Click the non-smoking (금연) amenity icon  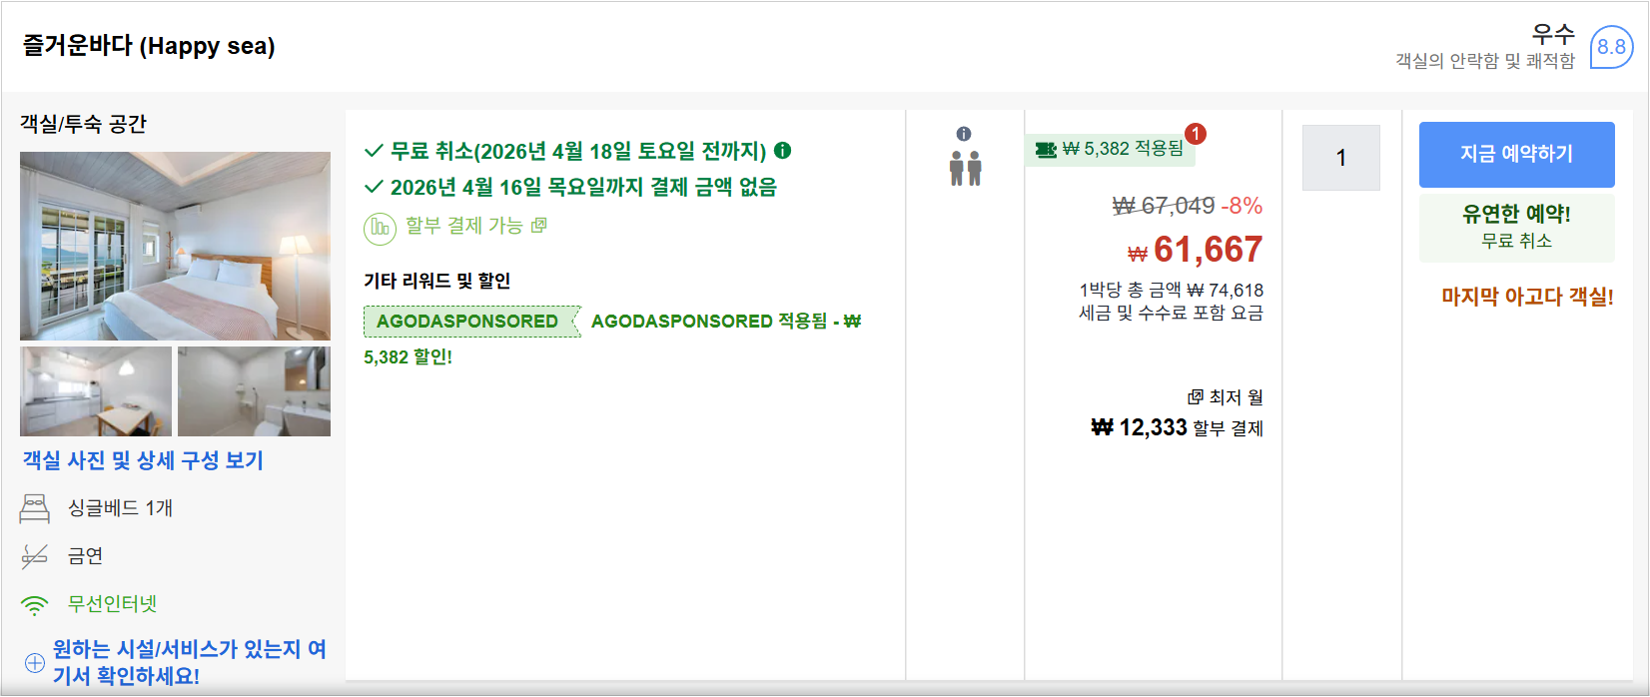[36, 555]
